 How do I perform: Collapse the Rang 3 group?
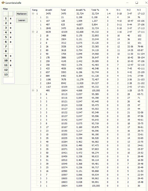click(33, 90)
